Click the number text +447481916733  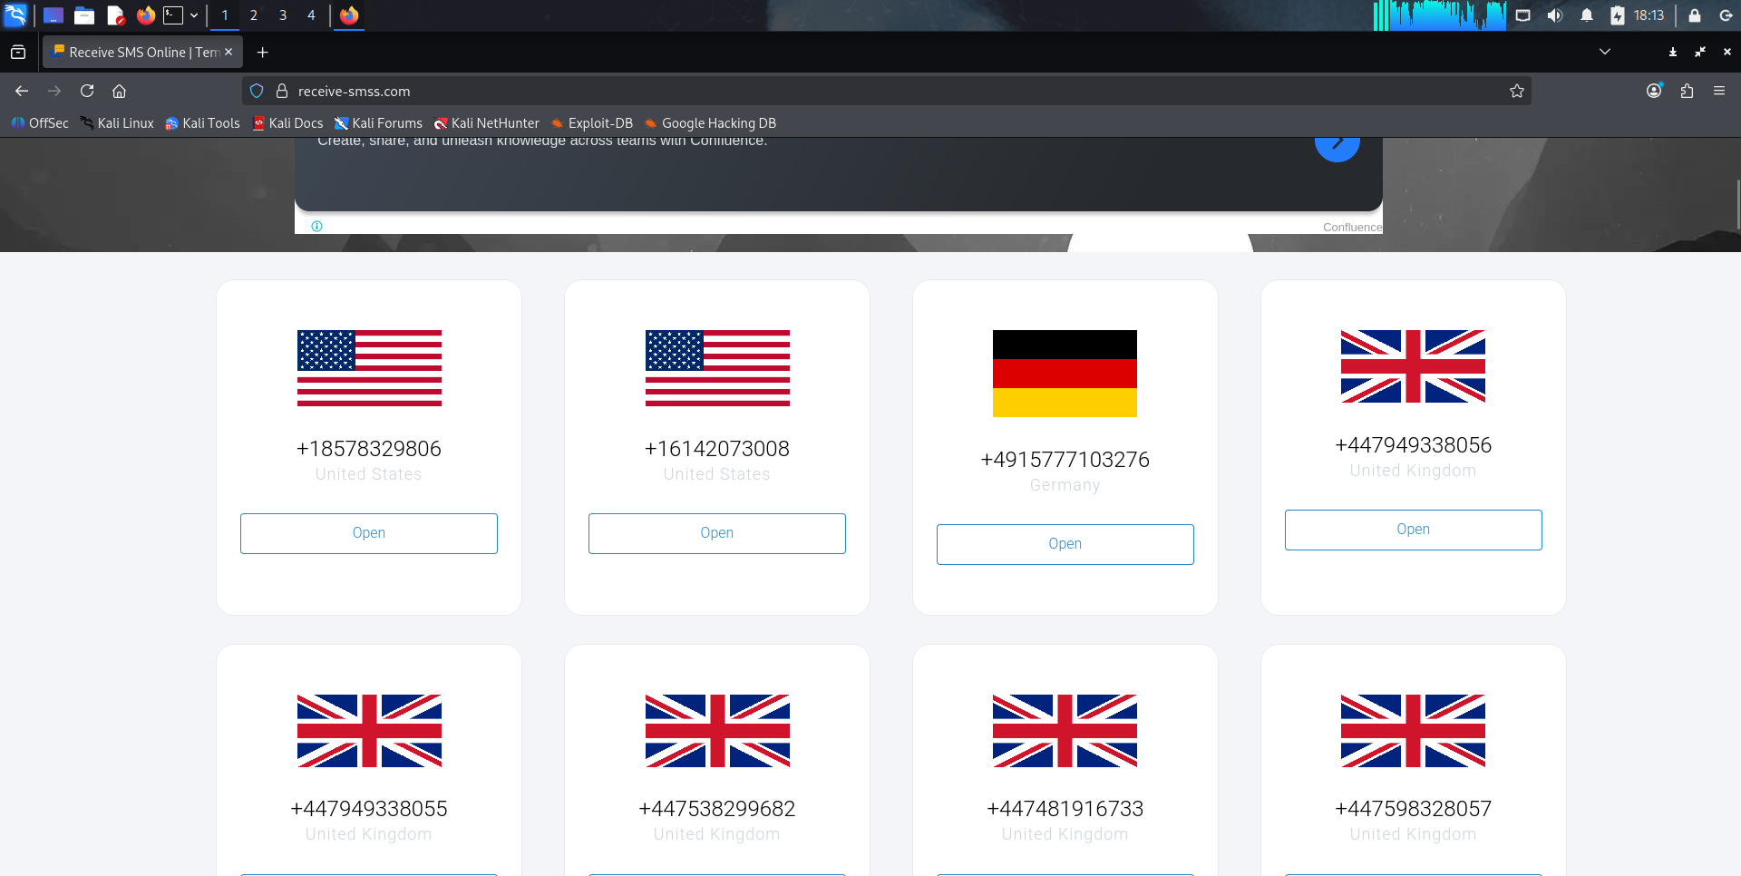pyautogui.click(x=1065, y=809)
